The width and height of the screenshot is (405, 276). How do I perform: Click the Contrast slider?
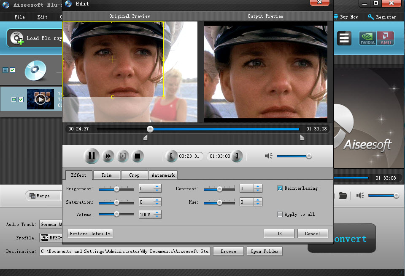[x=219, y=189]
